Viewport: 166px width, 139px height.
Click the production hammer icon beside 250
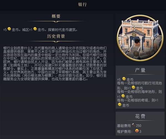point(134,125)
